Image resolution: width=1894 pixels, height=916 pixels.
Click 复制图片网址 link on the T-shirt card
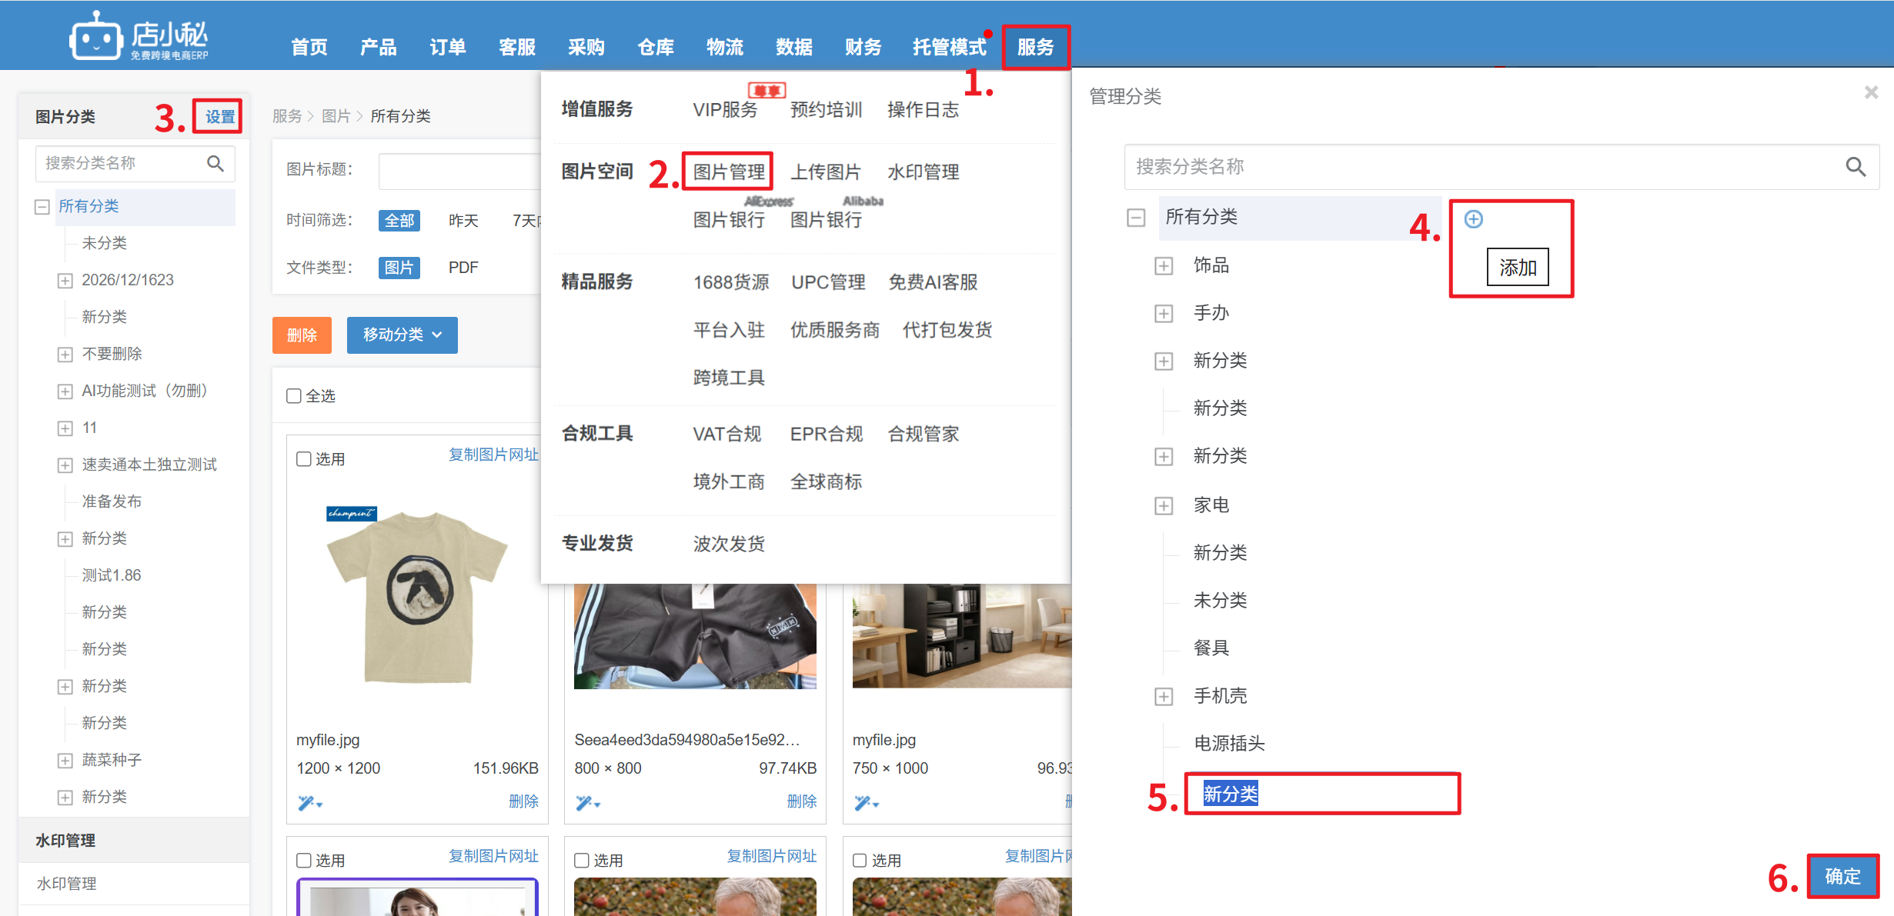click(x=493, y=455)
